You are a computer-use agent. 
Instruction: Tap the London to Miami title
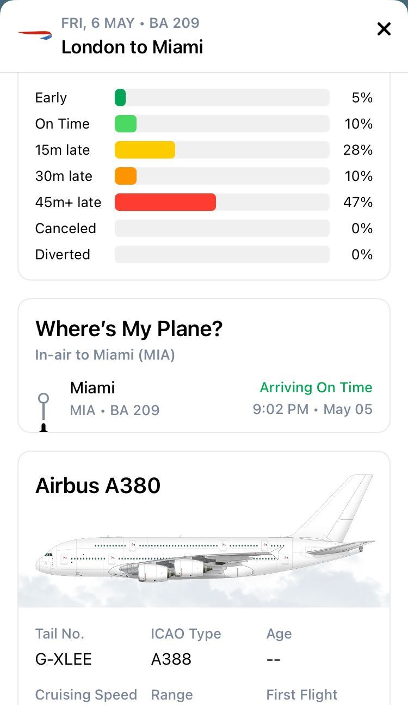click(x=132, y=47)
